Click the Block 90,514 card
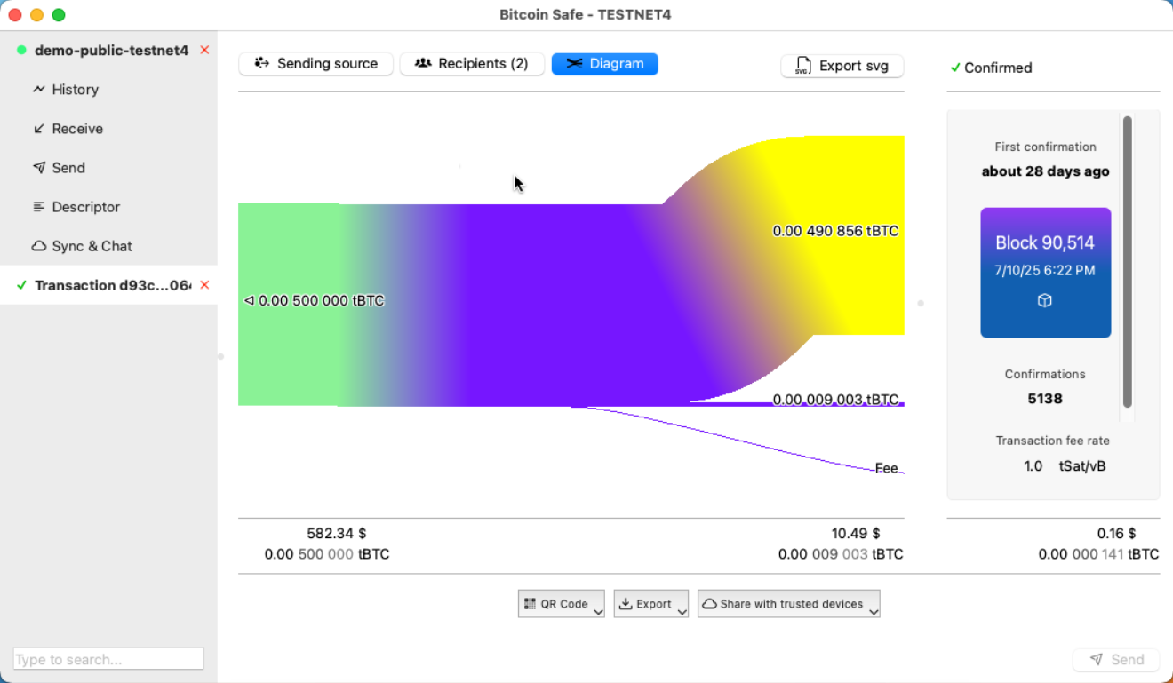Screen dimensions: 1173x683 [1045, 273]
